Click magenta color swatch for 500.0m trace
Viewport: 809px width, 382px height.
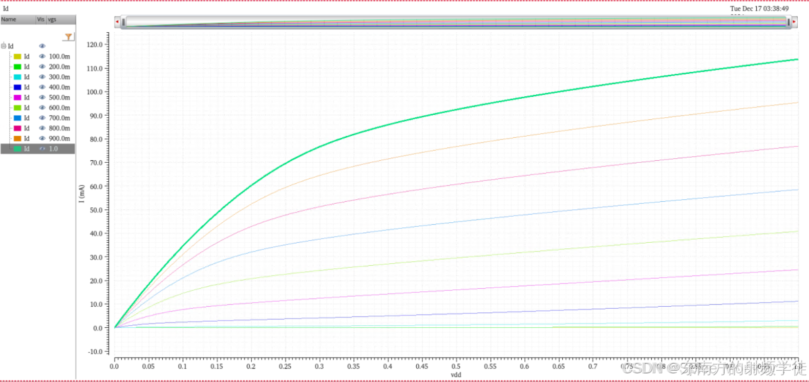(x=17, y=97)
